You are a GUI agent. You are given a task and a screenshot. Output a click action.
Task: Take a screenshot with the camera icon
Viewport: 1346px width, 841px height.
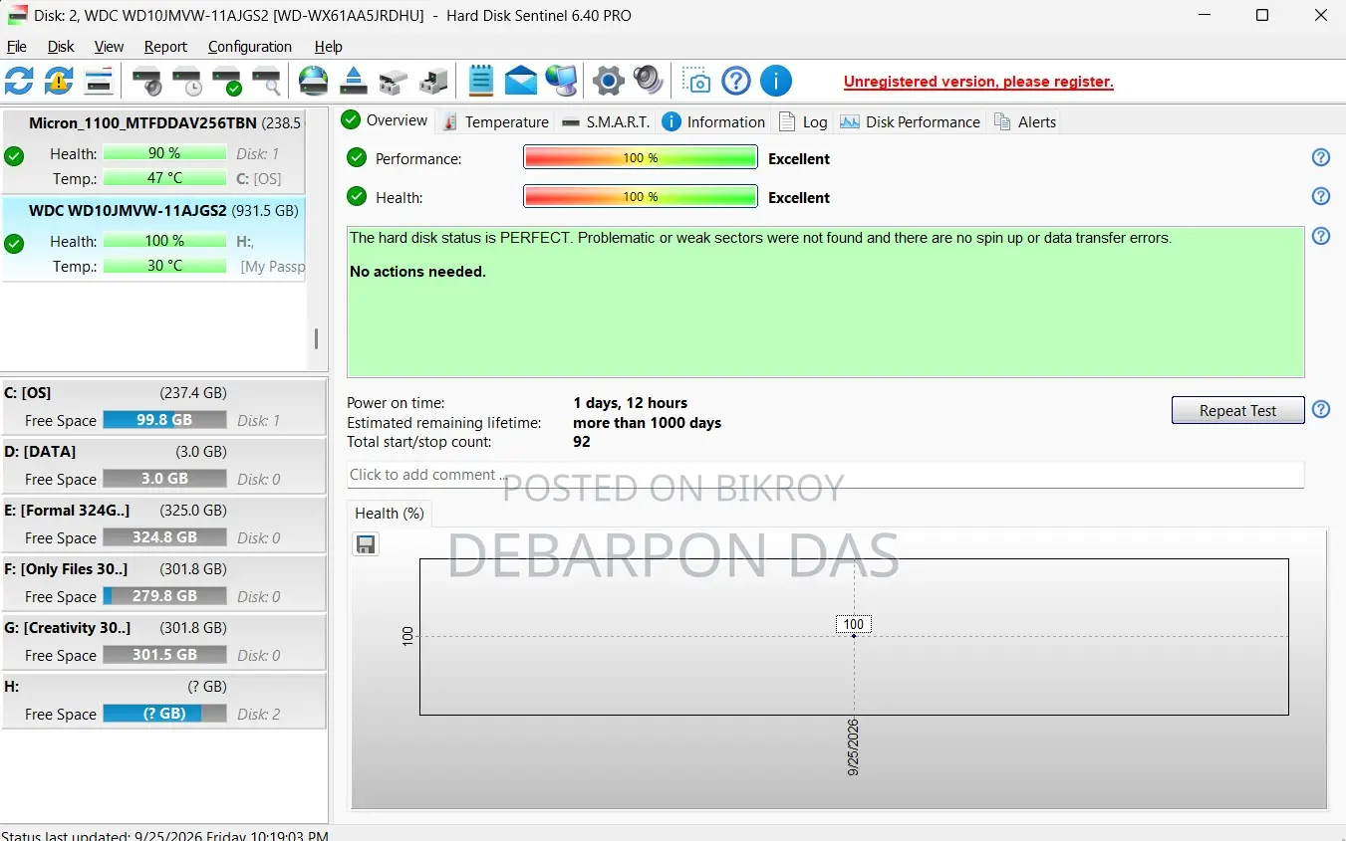pyautogui.click(x=697, y=81)
